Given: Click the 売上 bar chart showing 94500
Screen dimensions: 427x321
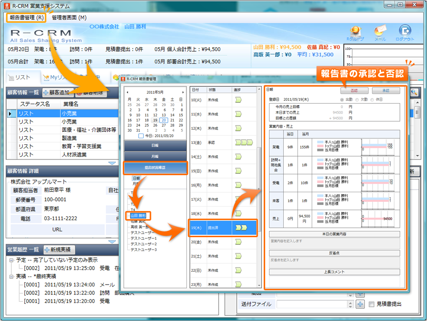Looking at the screenshot, I should click(x=378, y=219).
